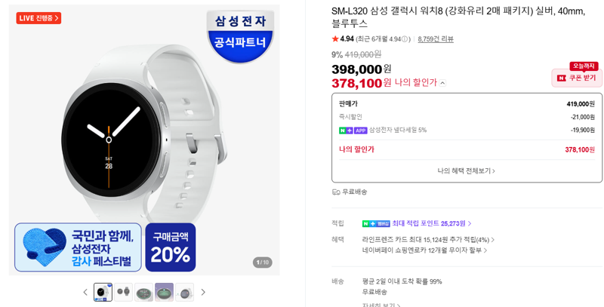Open the LIVE 진행중 badge

[39, 18]
